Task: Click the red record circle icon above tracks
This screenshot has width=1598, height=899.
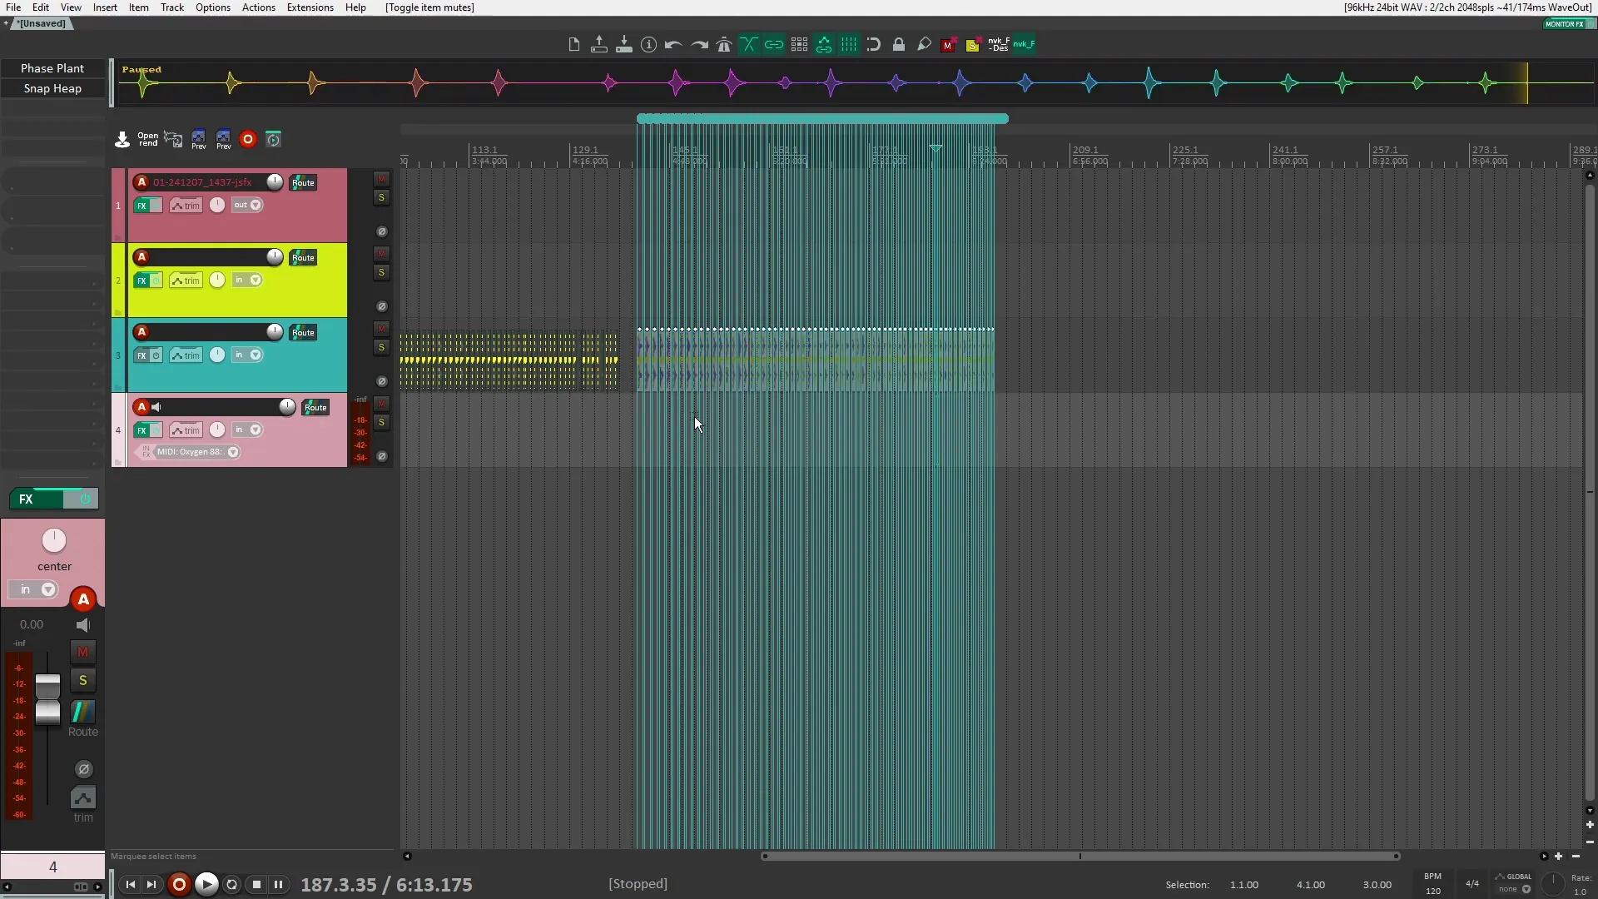Action: pyautogui.click(x=248, y=140)
